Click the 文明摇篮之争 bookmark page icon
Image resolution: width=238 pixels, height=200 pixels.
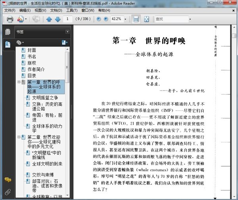pos(28,98)
